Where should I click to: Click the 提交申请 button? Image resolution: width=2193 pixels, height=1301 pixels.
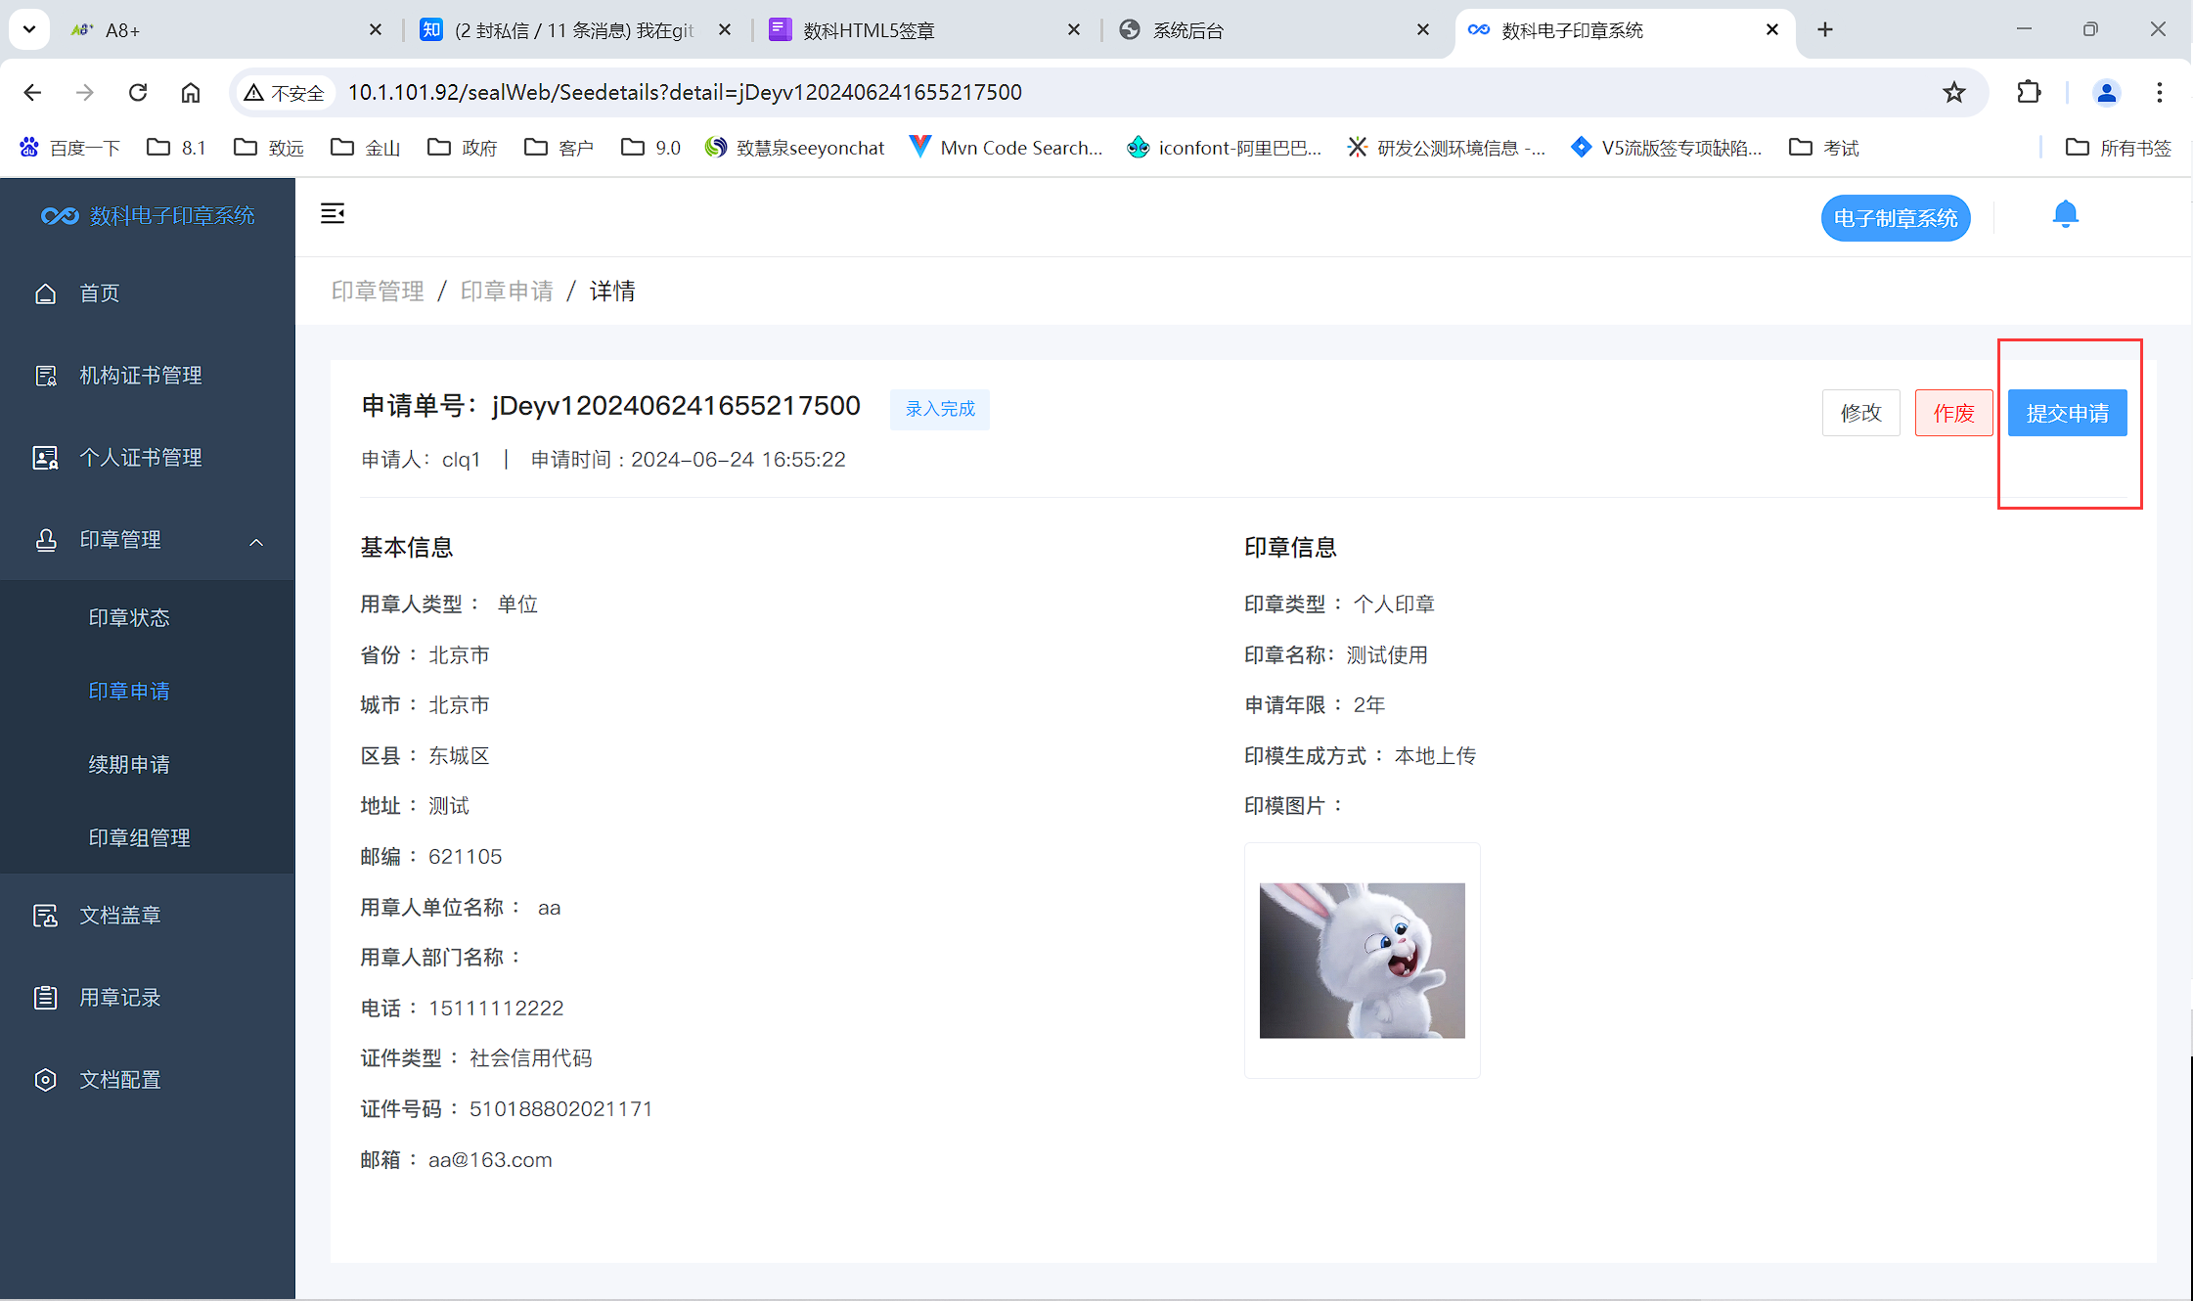pos(2067,413)
